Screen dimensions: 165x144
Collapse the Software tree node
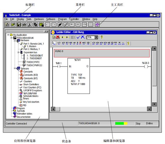[x=15, y=68]
